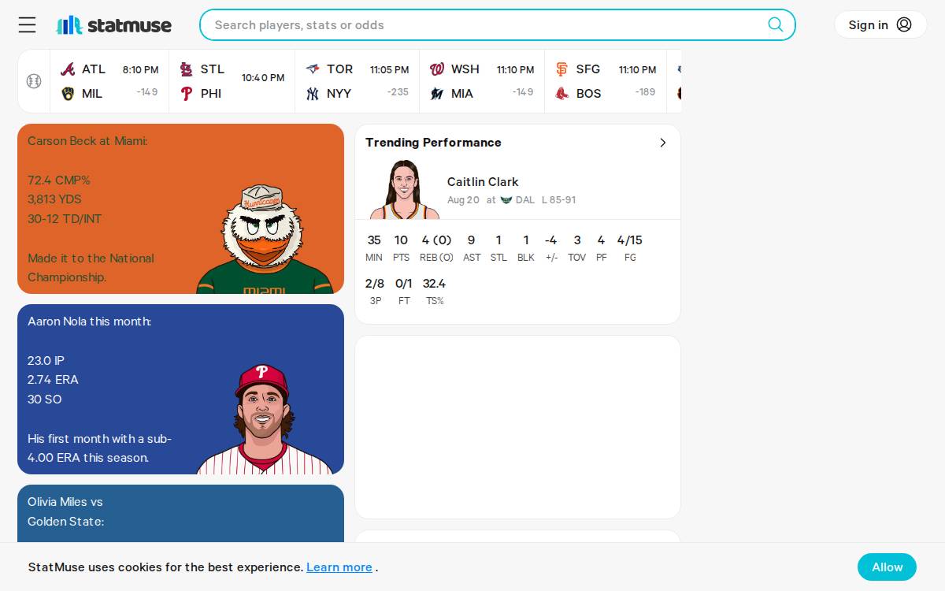Click the NYY -235 odds value
Viewport: 945px width, 591px height.
click(x=398, y=92)
